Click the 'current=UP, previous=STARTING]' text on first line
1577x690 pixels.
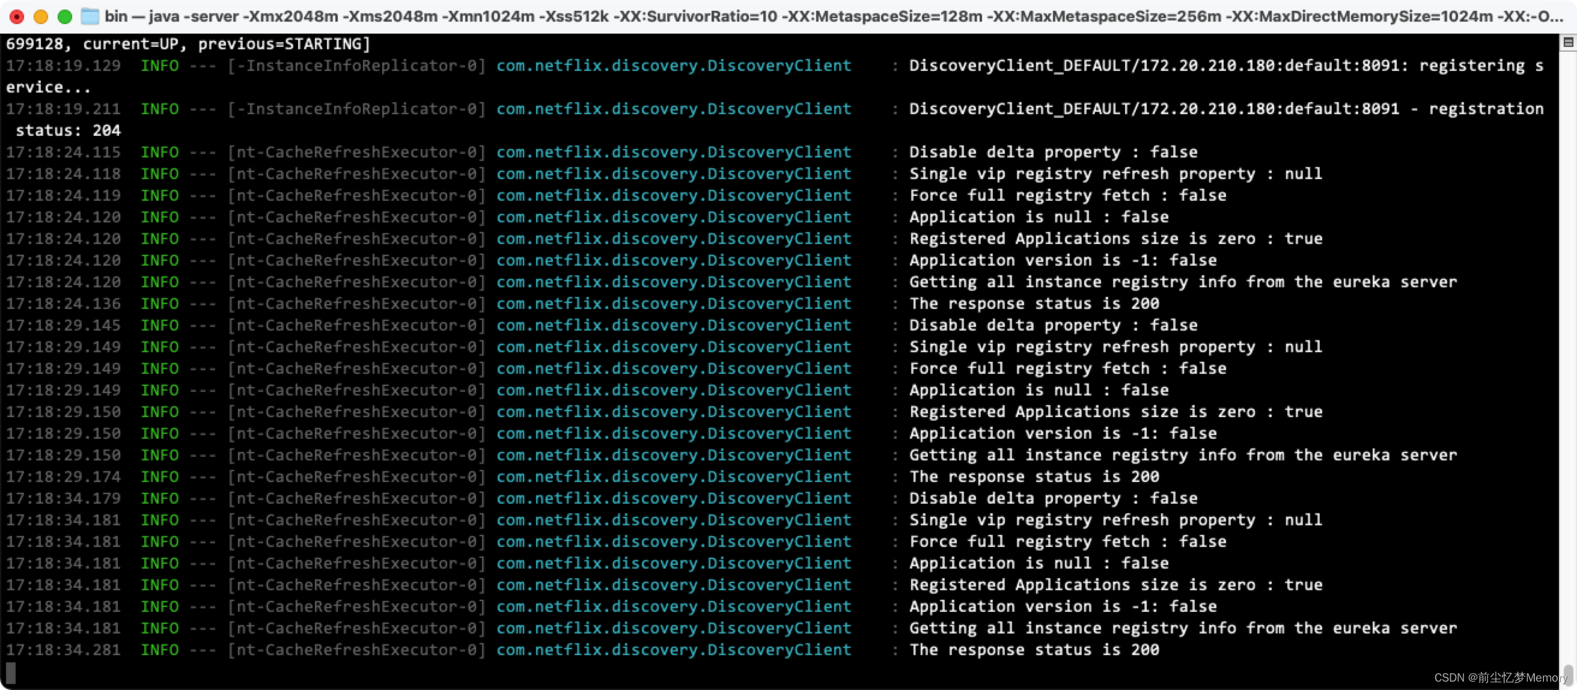pyautogui.click(x=227, y=44)
